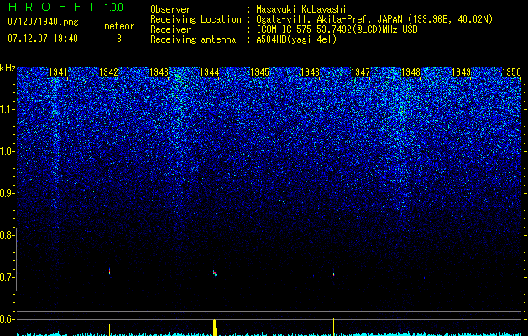528x336 pixels.
Task: Click the 1941 time marker
Action: coord(58,72)
